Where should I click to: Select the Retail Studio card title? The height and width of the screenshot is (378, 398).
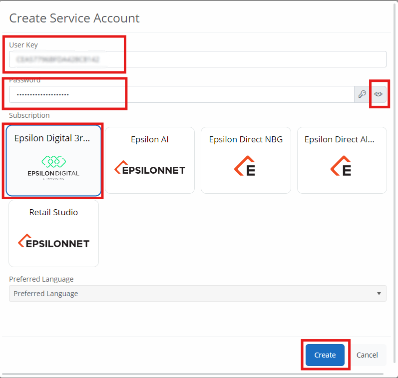pyautogui.click(x=53, y=212)
